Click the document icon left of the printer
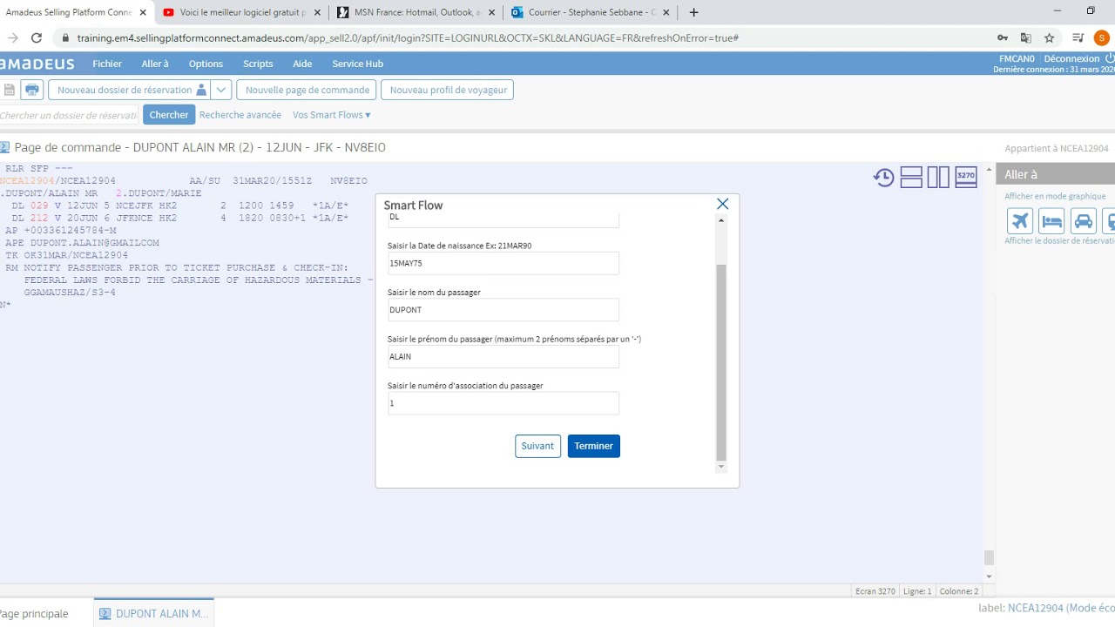The height and width of the screenshot is (627, 1115). (x=9, y=90)
